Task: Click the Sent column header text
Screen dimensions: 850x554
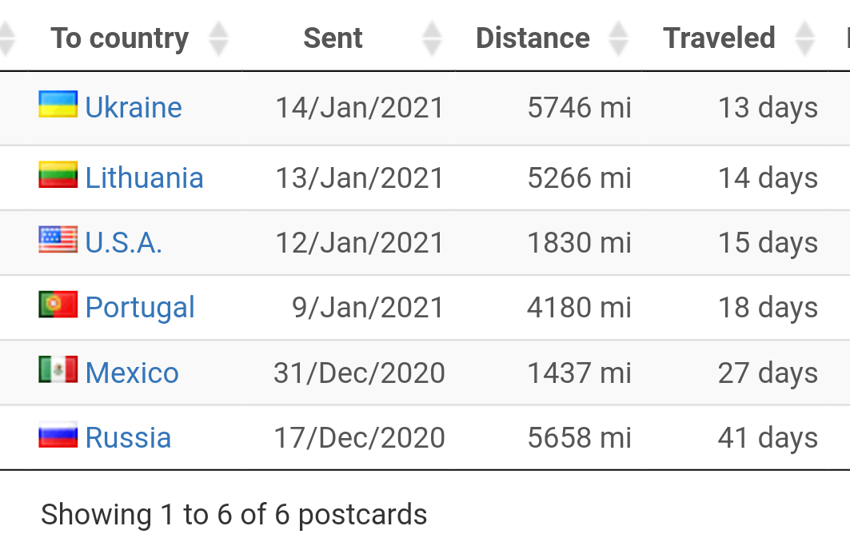Action: (333, 38)
